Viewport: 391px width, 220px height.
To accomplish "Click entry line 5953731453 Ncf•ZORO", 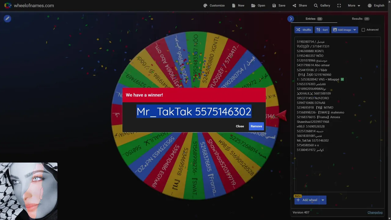I will [313, 98].
